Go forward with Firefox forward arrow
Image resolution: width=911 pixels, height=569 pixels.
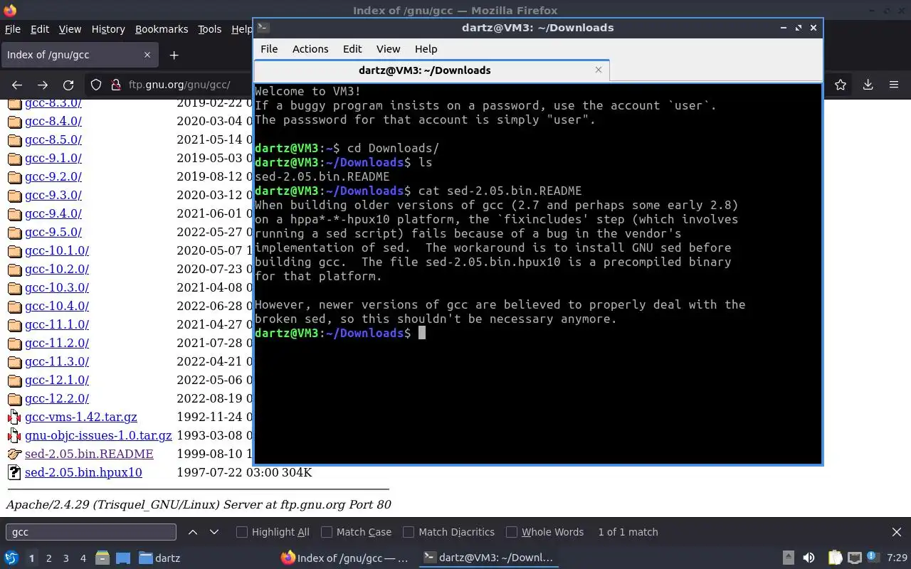43,85
